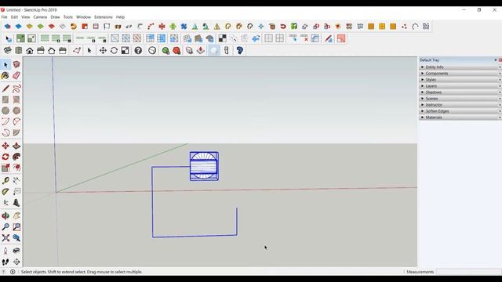
Task: Pick the Pie tool
Action: 16,132
